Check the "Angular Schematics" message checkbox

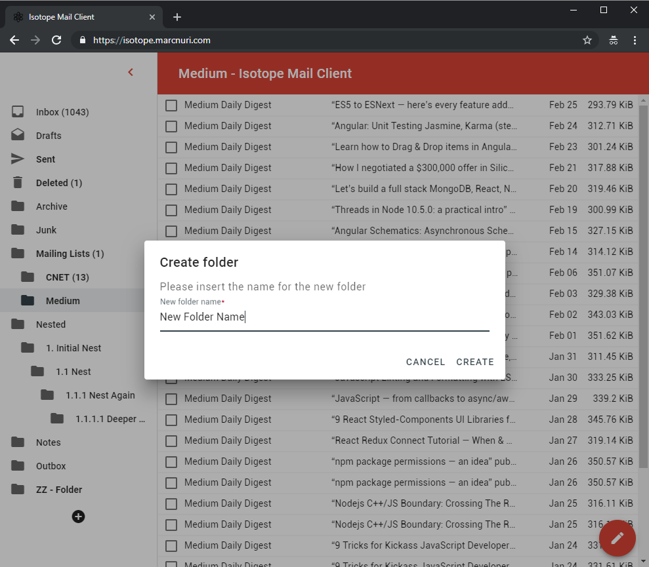171,231
